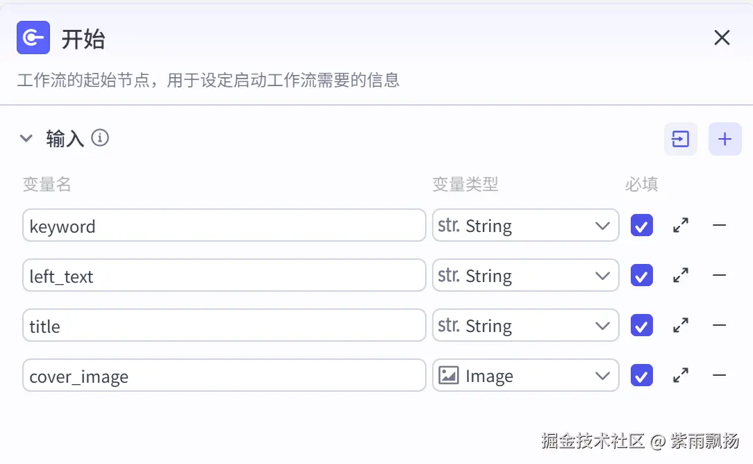Open the type dropdown for keyword

pos(525,226)
